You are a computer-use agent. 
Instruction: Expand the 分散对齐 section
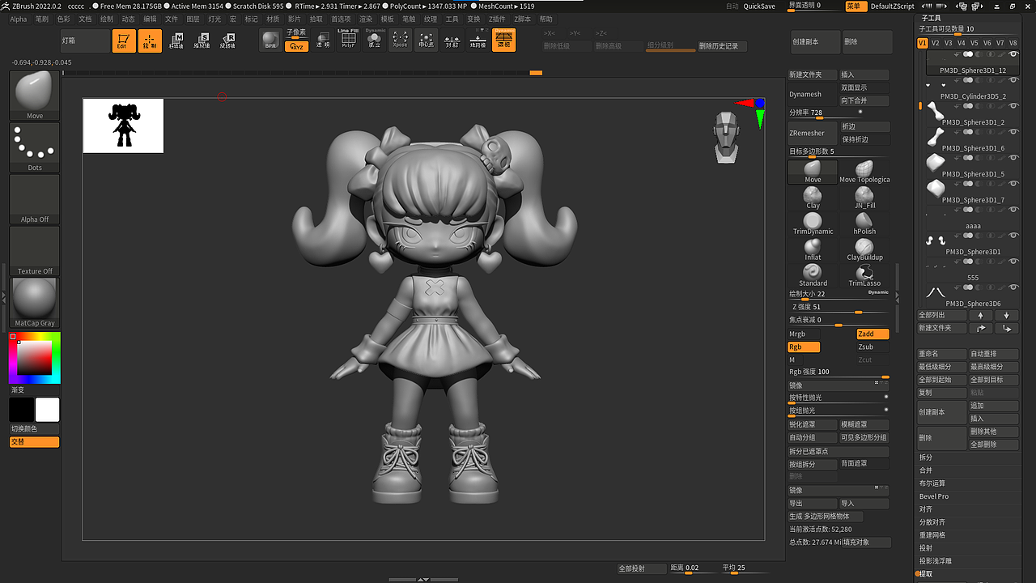pos(932,522)
